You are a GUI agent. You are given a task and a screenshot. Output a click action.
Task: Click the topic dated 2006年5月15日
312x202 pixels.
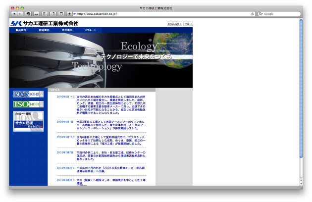[111, 140]
